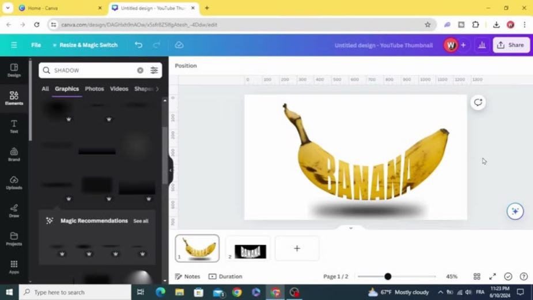Select the Videos tab
Viewport: 533px width, 300px height.
coord(119,89)
